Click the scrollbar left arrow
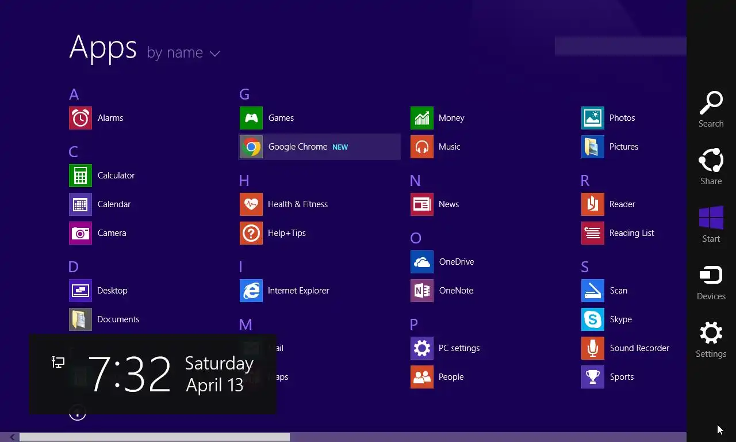This screenshot has width=736, height=442. [x=13, y=437]
